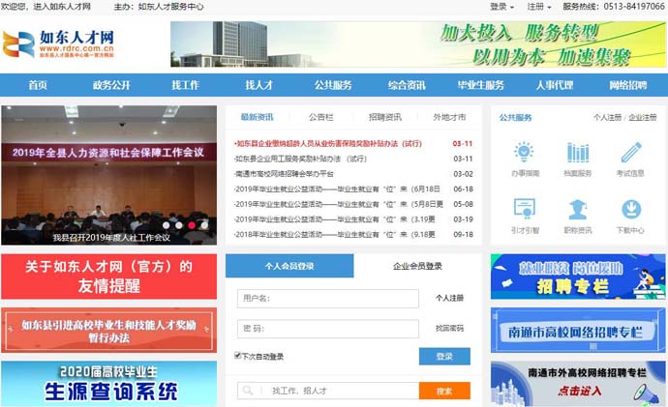668x407 pixels.
Task: Open 考试信息 pencil icon
Action: pyautogui.click(x=630, y=153)
